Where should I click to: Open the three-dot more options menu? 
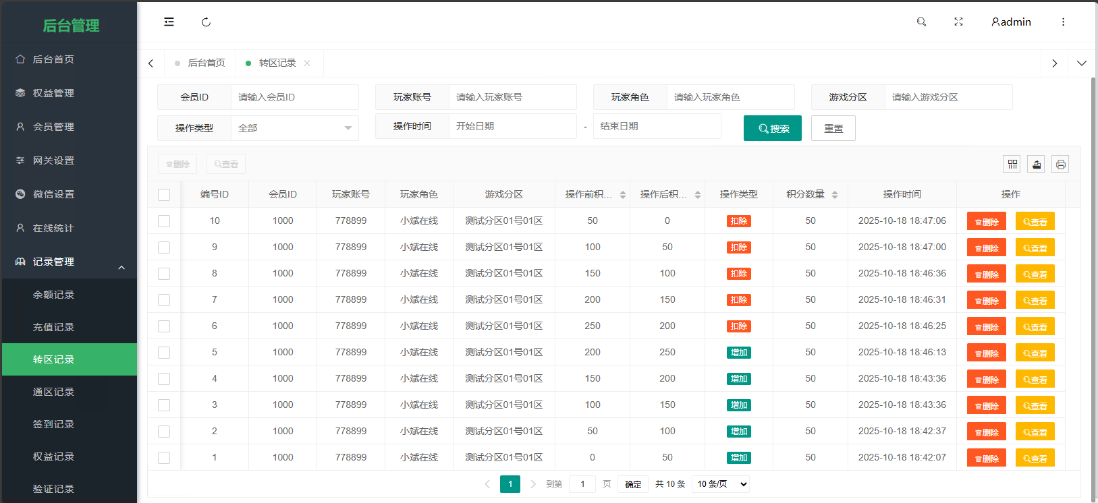coord(1063,22)
